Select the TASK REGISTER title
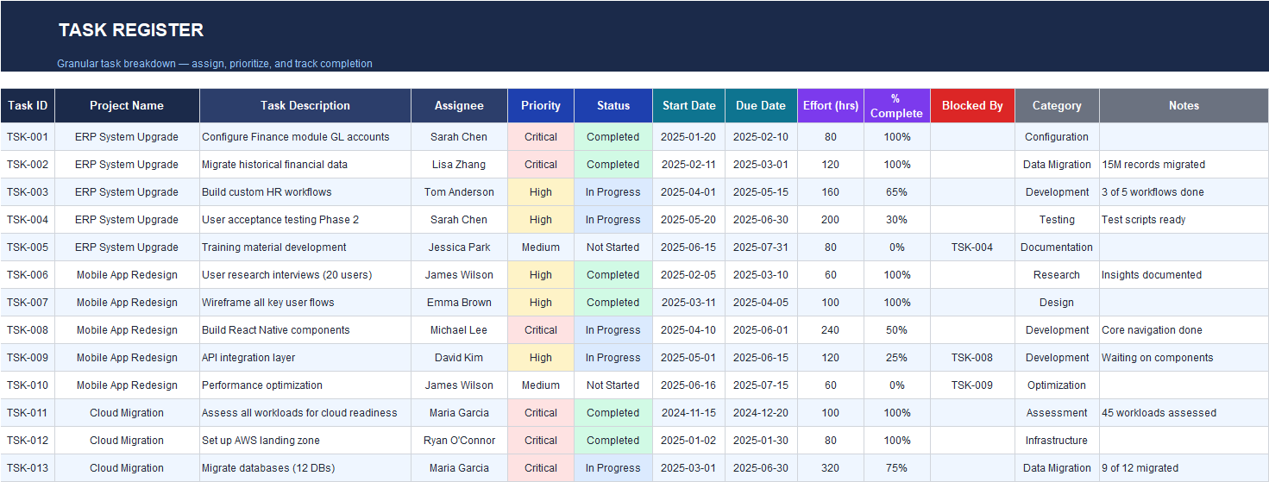This screenshot has height=482, width=1269. pos(131,30)
